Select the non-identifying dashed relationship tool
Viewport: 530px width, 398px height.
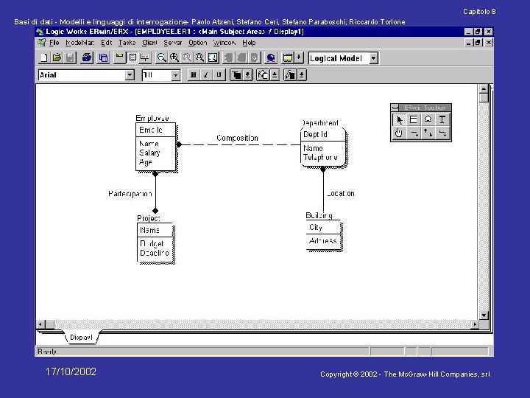click(442, 133)
